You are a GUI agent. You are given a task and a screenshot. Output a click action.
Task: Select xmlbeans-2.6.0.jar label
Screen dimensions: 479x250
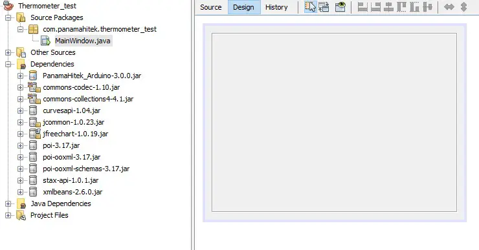coord(72,192)
